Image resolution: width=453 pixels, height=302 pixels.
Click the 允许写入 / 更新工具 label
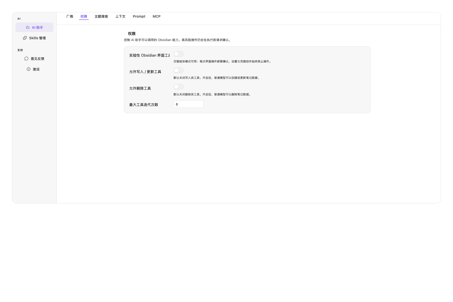[x=145, y=72]
